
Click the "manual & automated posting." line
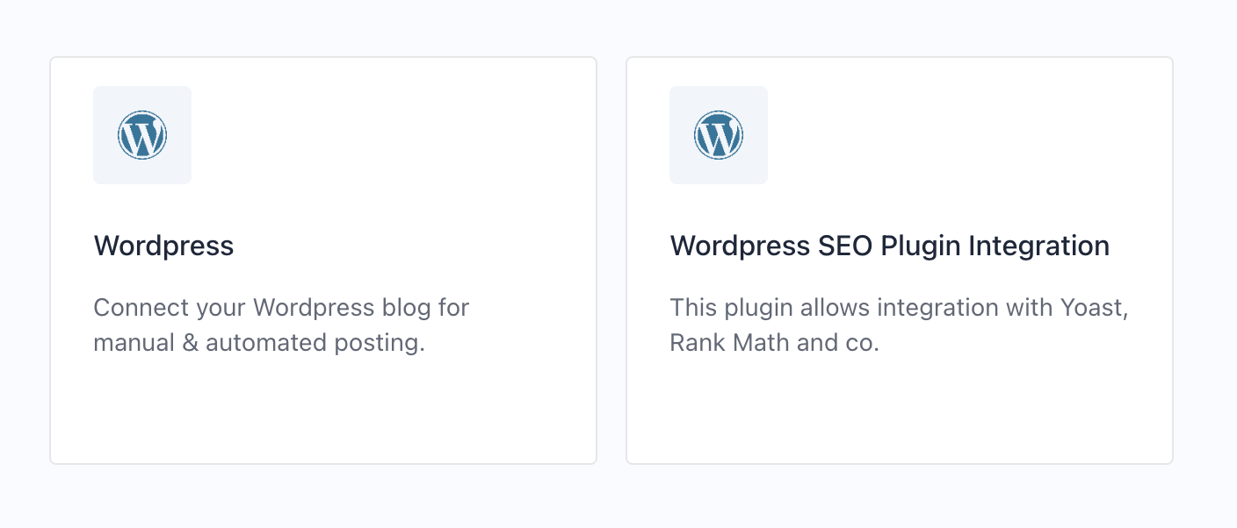pyautogui.click(x=259, y=342)
